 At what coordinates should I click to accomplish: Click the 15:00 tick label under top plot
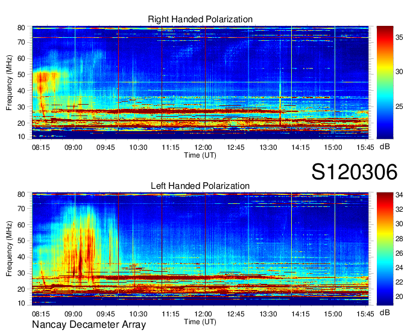pyautogui.click(x=333, y=147)
